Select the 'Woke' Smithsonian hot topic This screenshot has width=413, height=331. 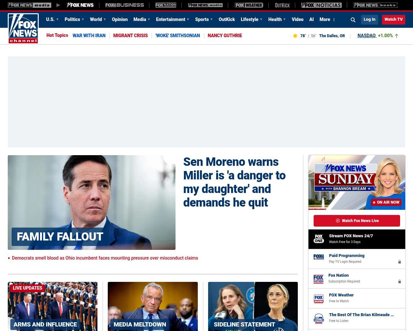tap(178, 36)
